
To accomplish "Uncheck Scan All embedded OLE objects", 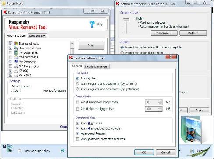I will [x=77, y=128].
